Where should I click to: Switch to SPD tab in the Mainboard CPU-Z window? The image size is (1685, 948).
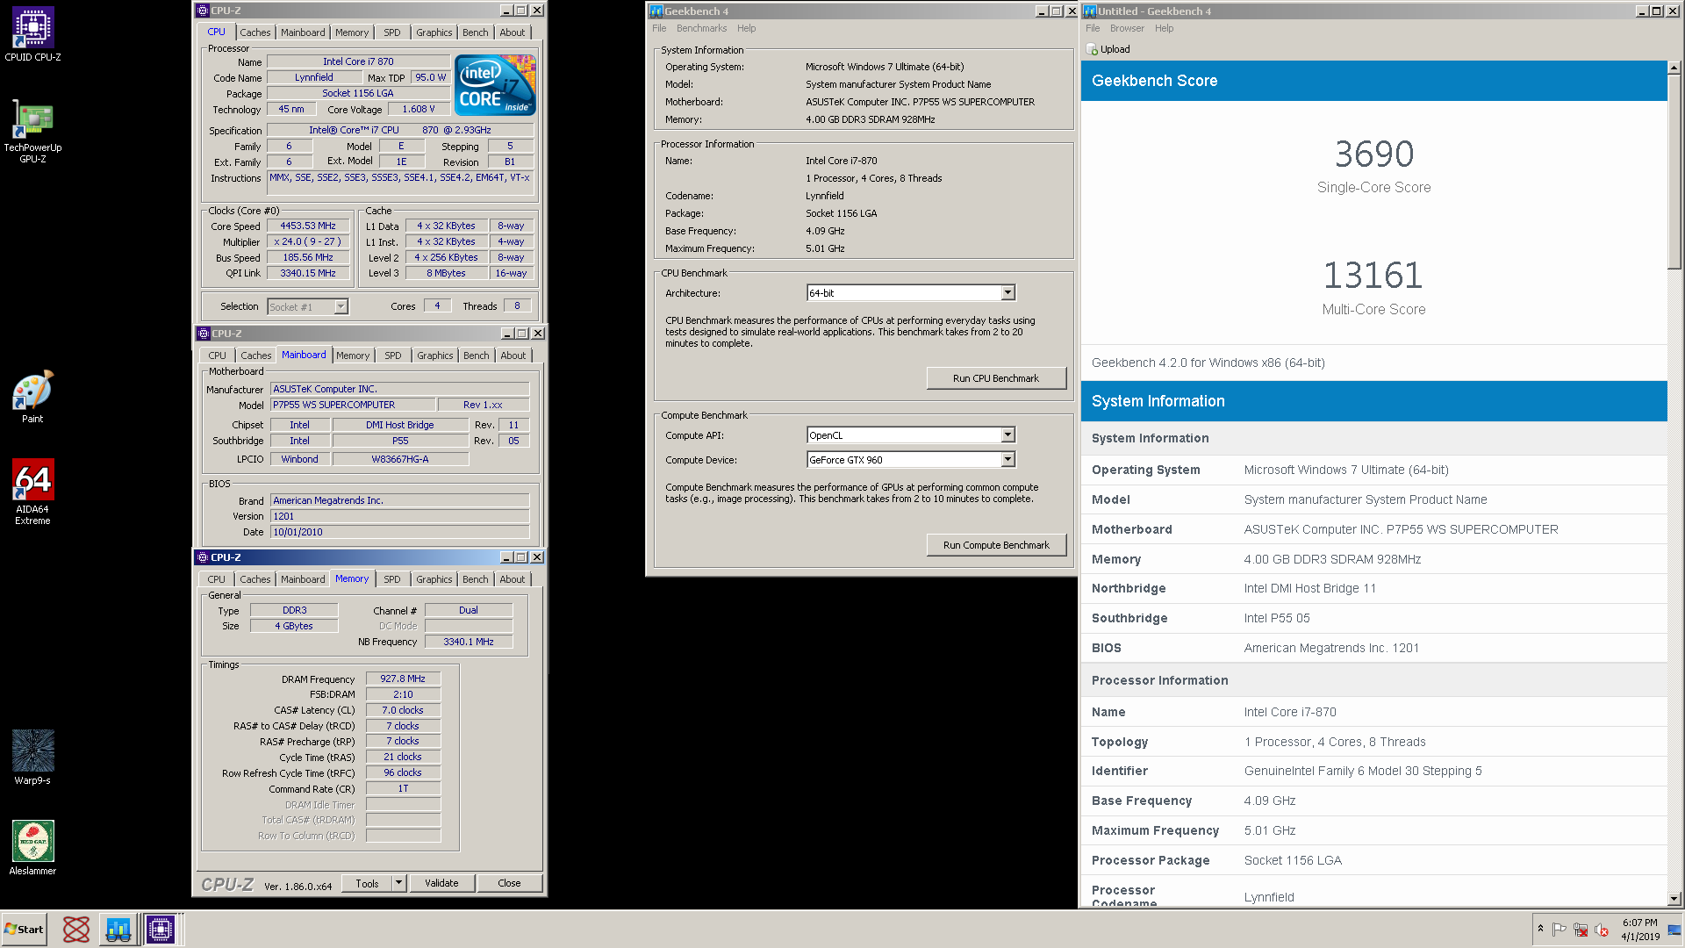393,355
